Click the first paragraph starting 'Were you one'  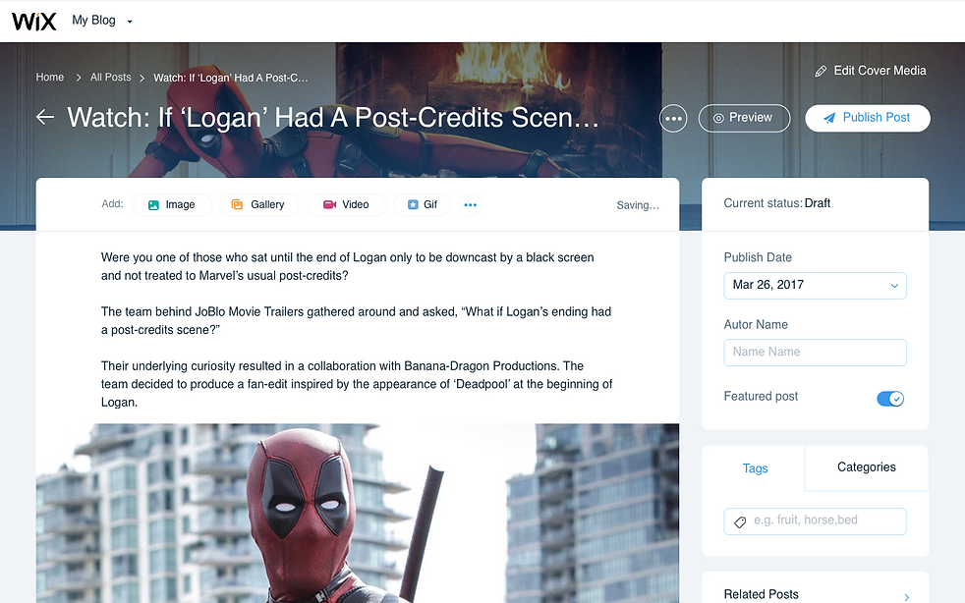pos(348,266)
